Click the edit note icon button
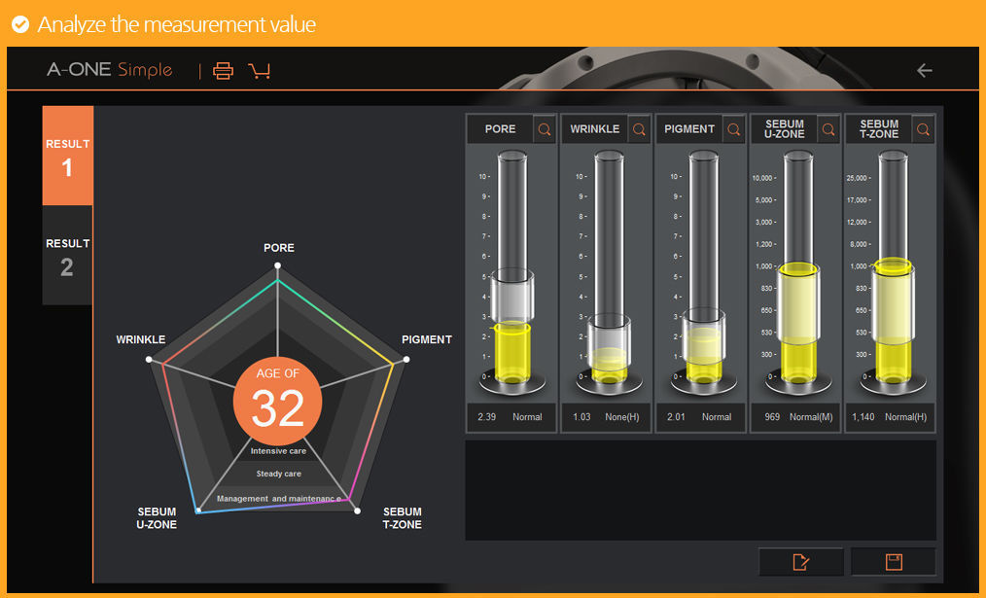986x598 pixels. click(x=801, y=562)
